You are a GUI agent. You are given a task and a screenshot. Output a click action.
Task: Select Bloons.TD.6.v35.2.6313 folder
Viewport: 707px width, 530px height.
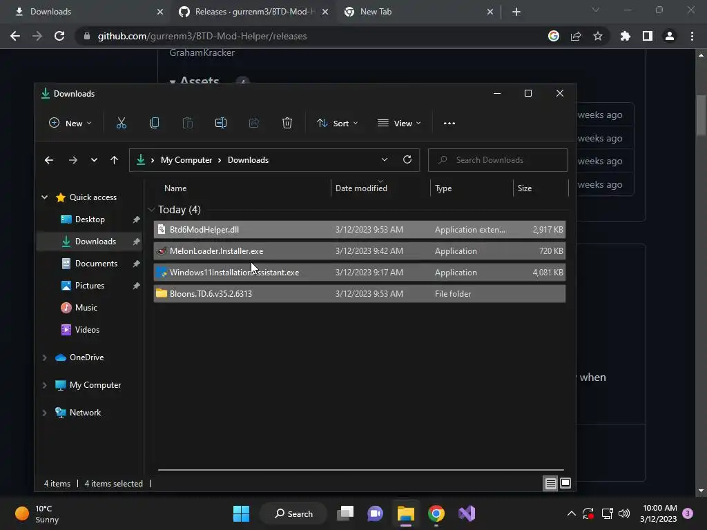(x=359, y=294)
